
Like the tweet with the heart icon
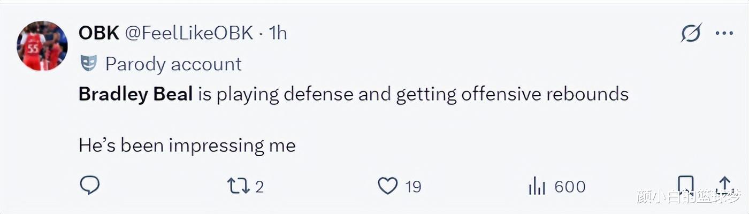(388, 186)
